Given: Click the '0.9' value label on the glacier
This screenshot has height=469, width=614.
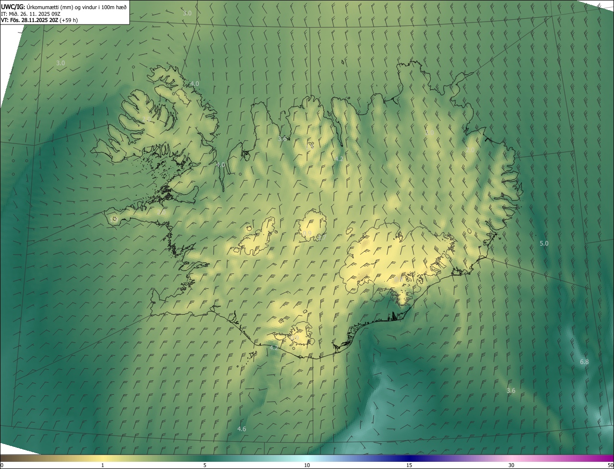Looking at the screenshot, I should coord(307,234).
